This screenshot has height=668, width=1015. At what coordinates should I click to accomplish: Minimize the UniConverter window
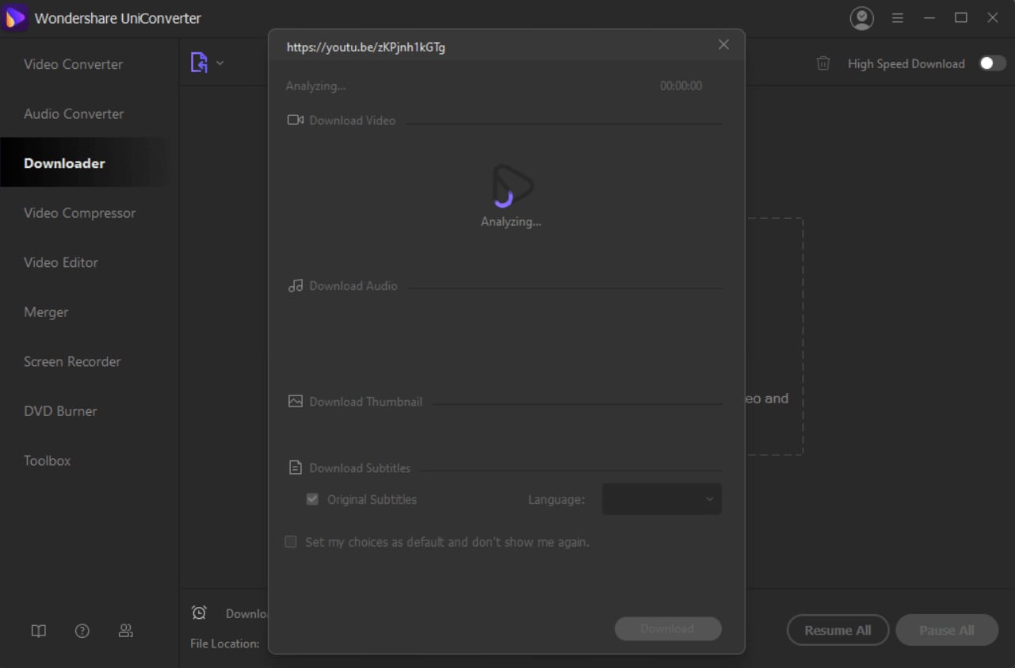(x=929, y=18)
